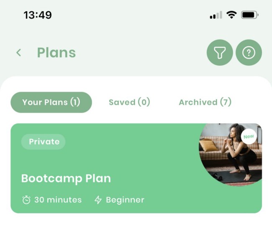Tap the New badge on plan photo

249,137
